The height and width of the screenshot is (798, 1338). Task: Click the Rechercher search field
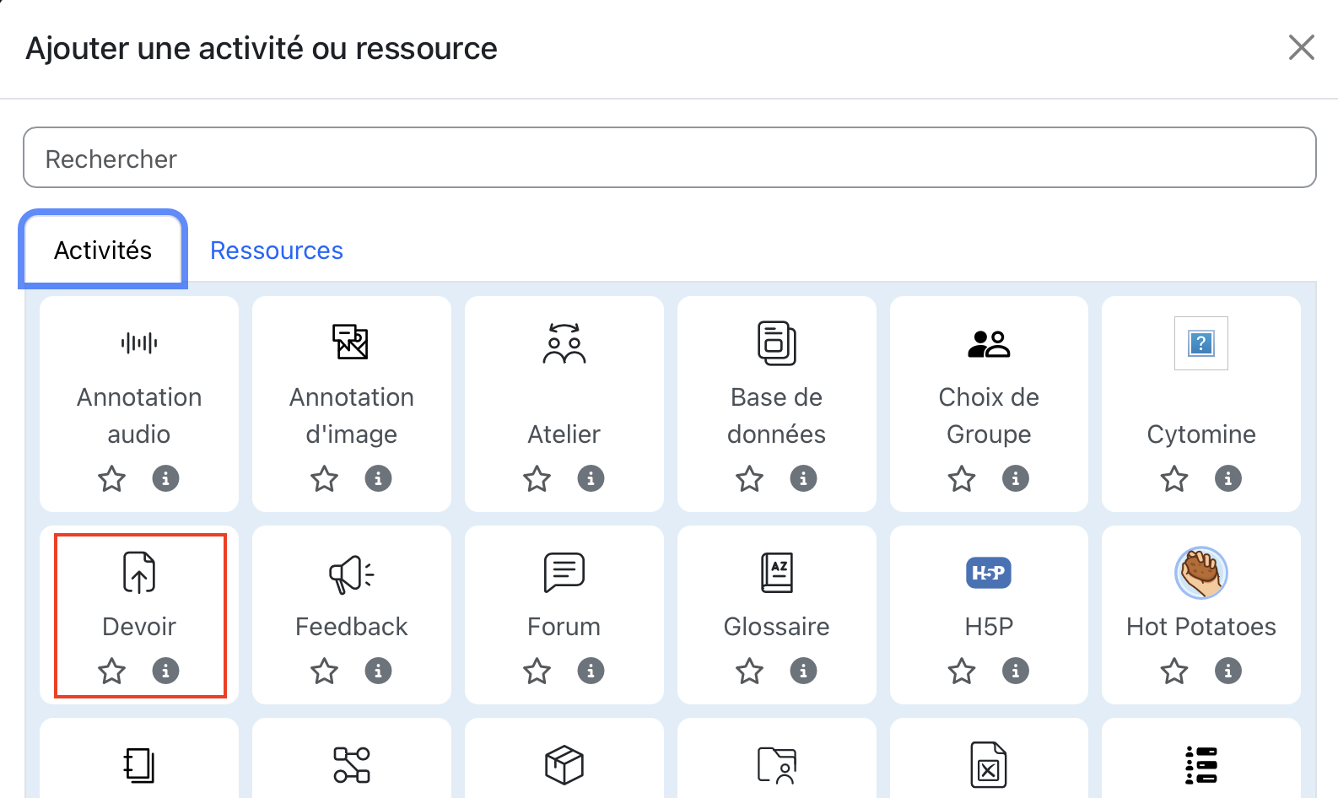tap(669, 158)
